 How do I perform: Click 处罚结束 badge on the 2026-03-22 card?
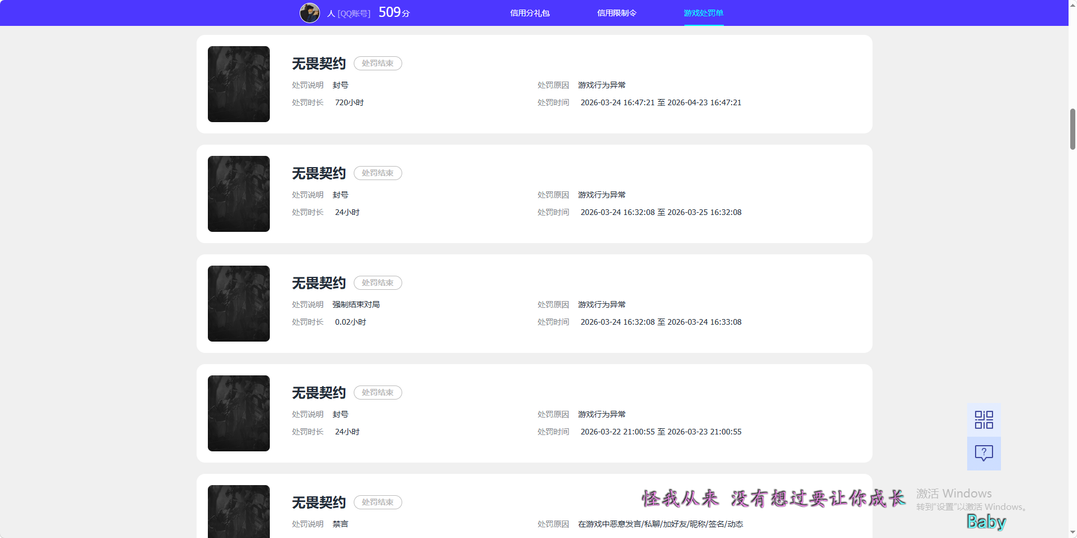(378, 392)
